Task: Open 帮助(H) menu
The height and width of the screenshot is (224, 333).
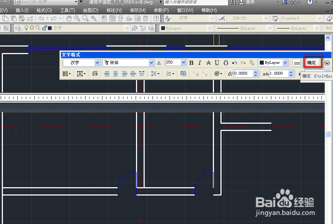Action: click(x=209, y=10)
